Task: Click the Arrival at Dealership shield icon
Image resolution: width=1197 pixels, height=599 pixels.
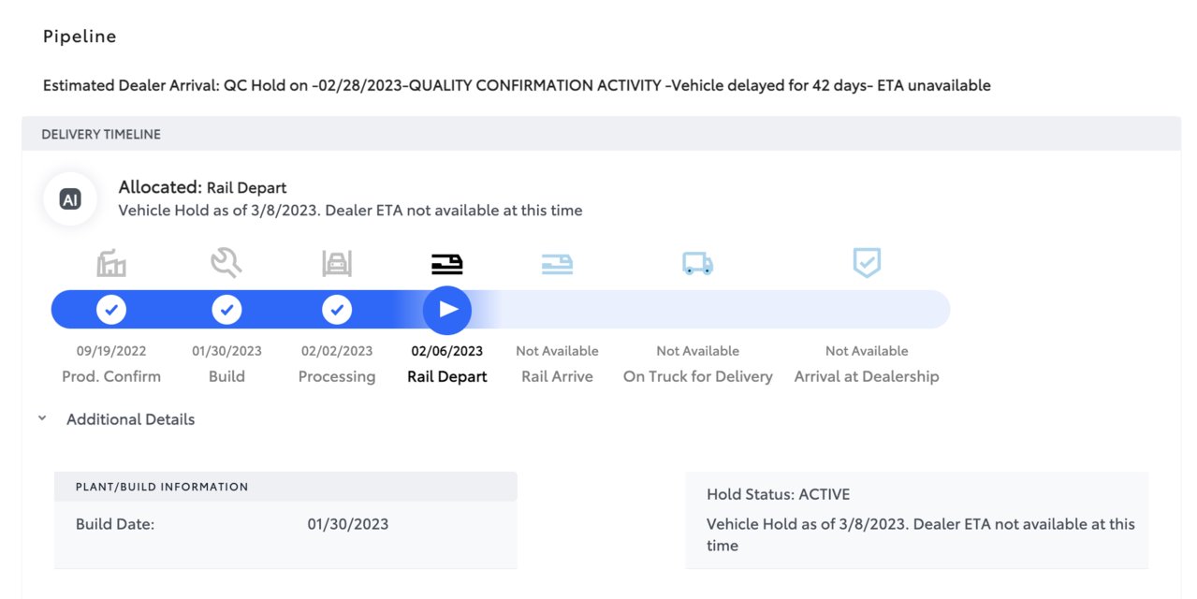Action: coord(867,263)
